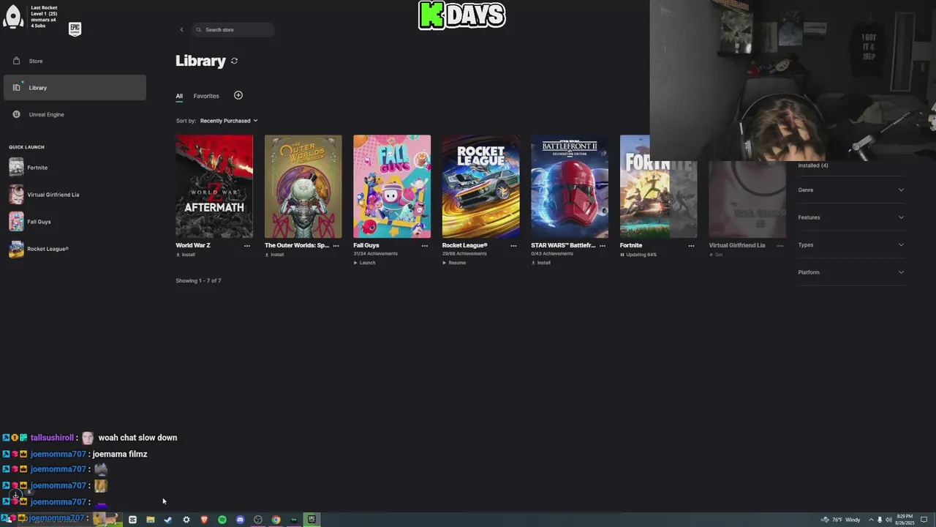Expand the Features filter
The width and height of the screenshot is (936, 527).
[x=851, y=217]
